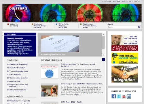Click the external-link icon beside Visit Duisburg

coord(8,74)
